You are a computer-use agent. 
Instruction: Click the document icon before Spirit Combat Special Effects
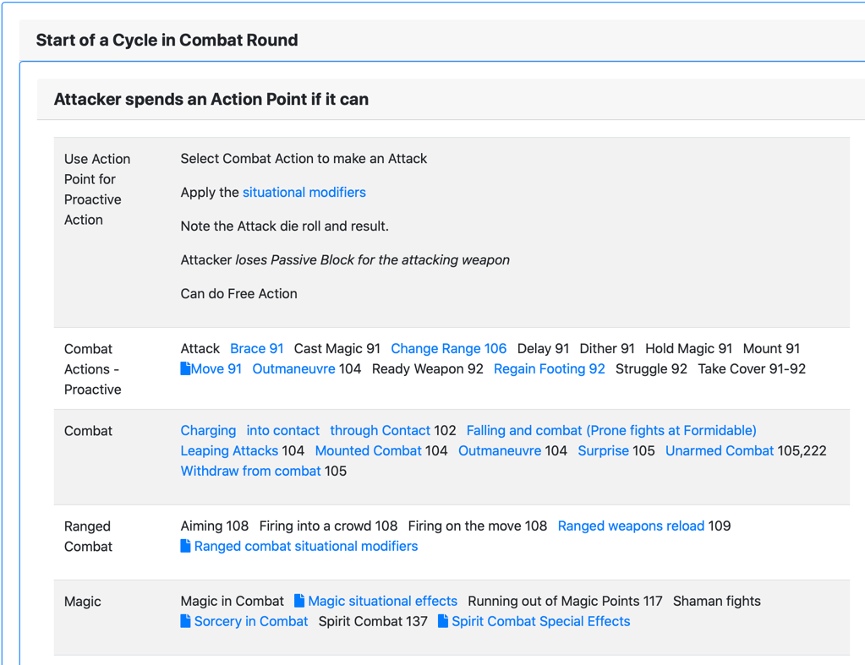coord(443,621)
